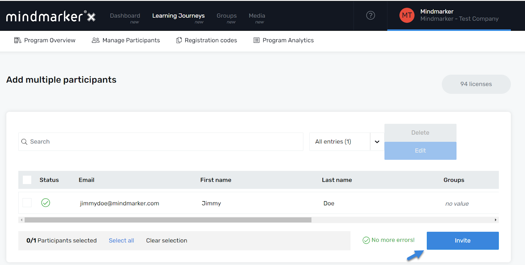Click the No more errors! message
Screen dimensions: 525x265
pyautogui.click(x=393, y=240)
